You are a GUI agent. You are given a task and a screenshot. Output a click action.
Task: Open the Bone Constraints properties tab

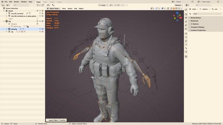(x=186, y=52)
